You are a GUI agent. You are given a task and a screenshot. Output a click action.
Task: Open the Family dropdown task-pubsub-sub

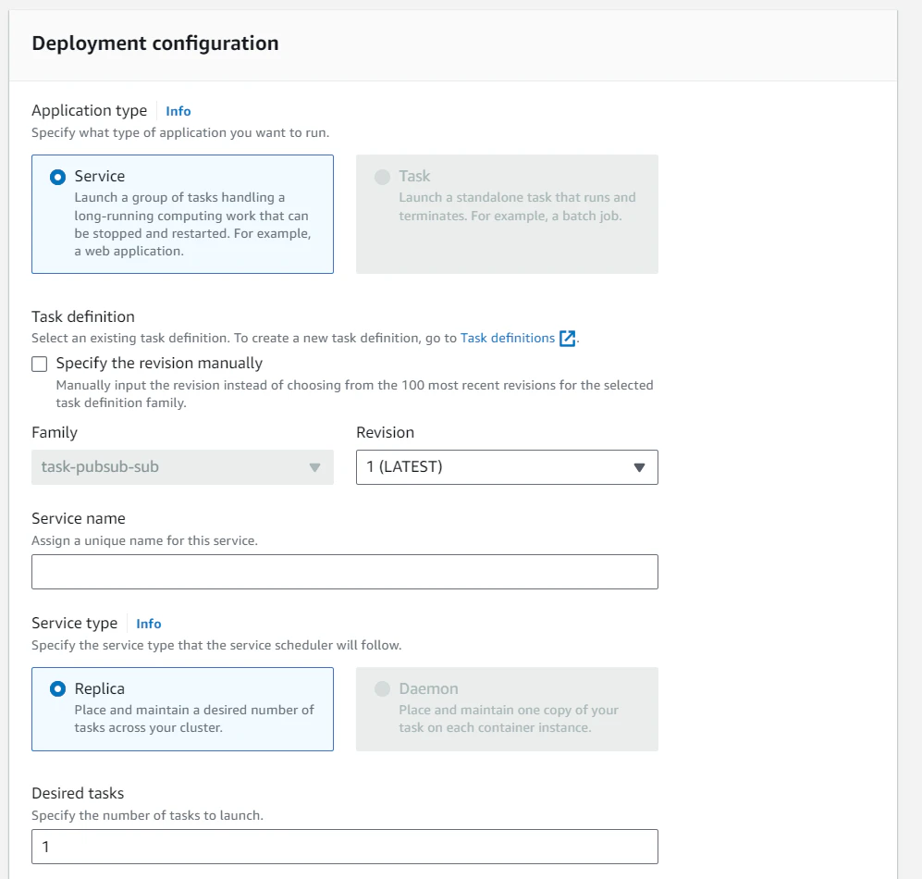(x=182, y=467)
